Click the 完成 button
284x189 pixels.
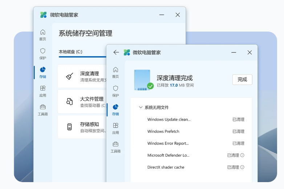coord(242,79)
